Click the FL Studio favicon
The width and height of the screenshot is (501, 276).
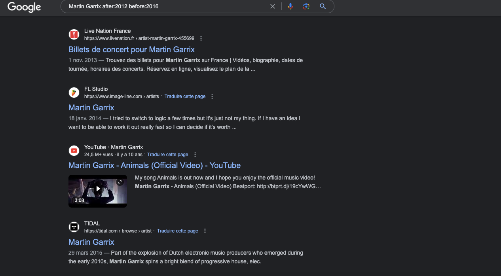coord(74,93)
